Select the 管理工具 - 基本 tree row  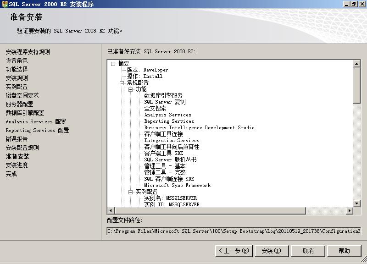pyautogui.click(x=165, y=166)
